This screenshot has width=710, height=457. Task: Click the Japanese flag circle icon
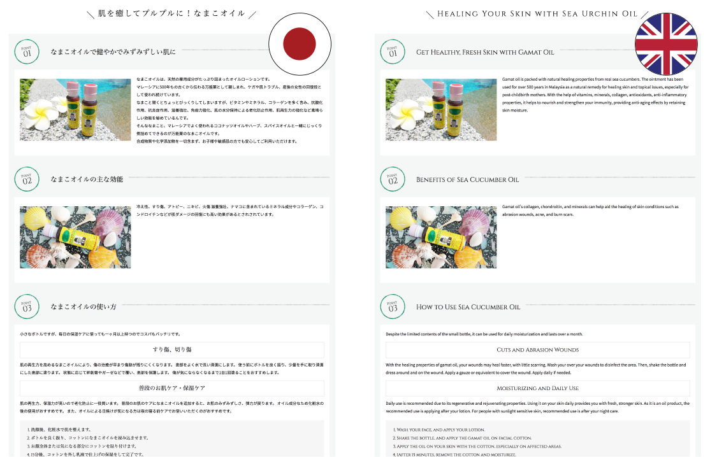pyautogui.click(x=300, y=45)
